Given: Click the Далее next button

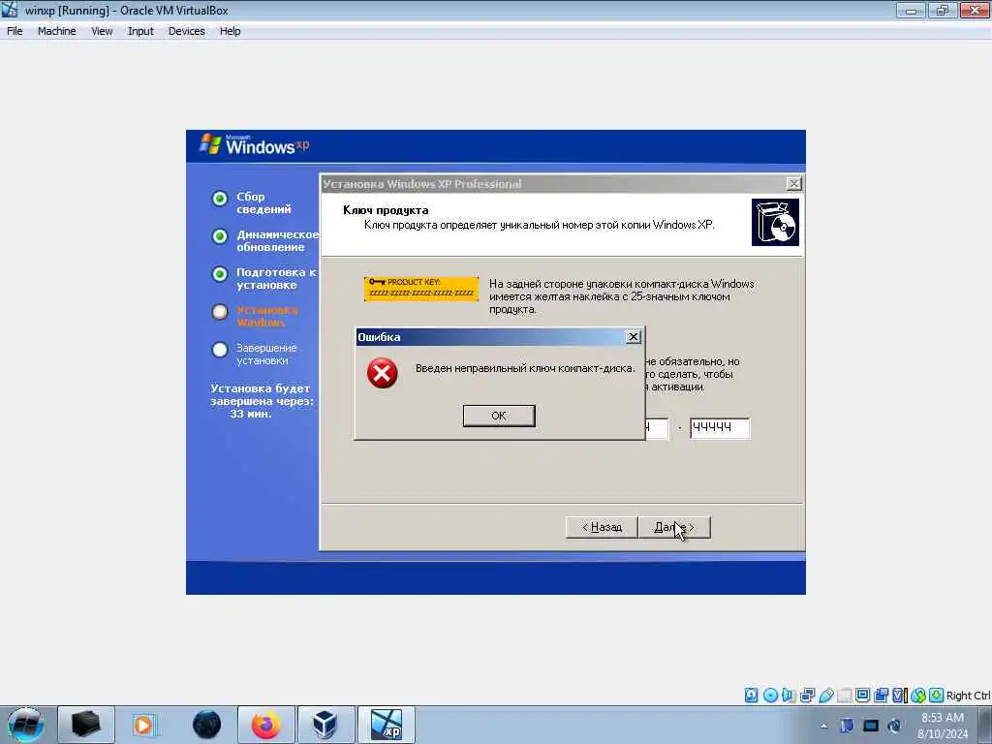Looking at the screenshot, I should pyautogui.click(x=674, y=527).
